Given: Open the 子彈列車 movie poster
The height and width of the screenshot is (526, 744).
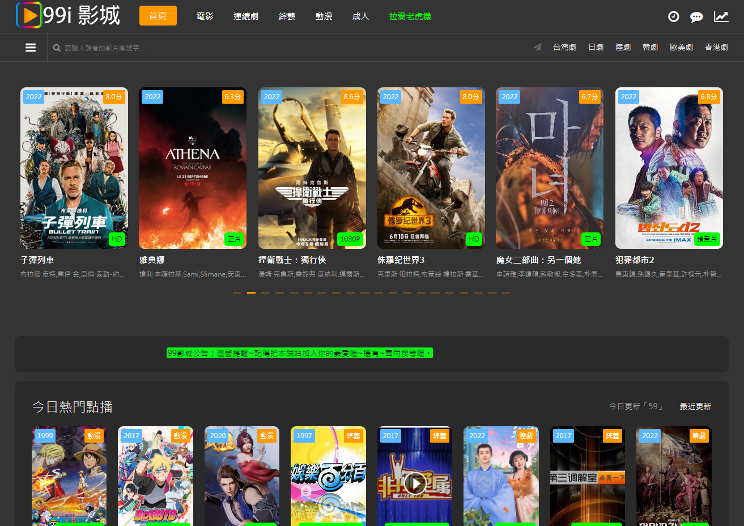Looking at the screenshot, I should click(74, 168).
